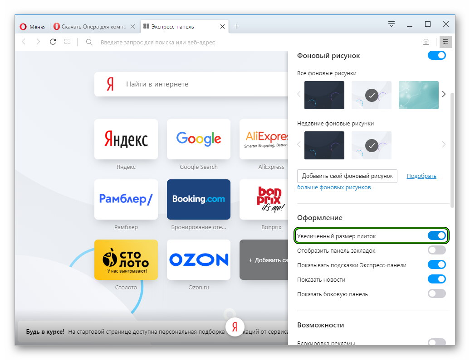Click the Добавить сайт tile
470x360 pixels.
[x=264, y=259]
